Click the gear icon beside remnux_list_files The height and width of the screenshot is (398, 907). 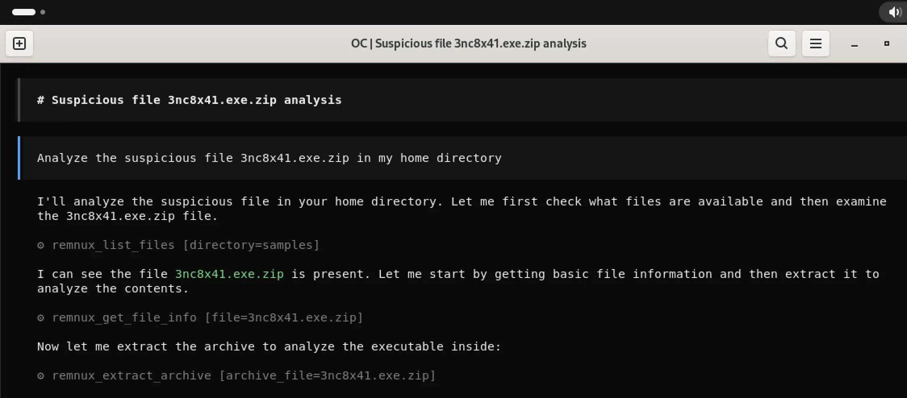pyautogui.click(x=41, y=245)
